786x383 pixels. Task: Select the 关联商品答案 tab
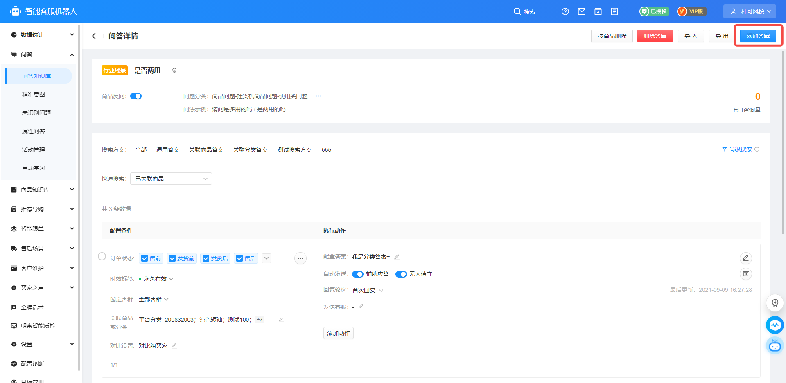pyautogui.click(x=206, y=150)
